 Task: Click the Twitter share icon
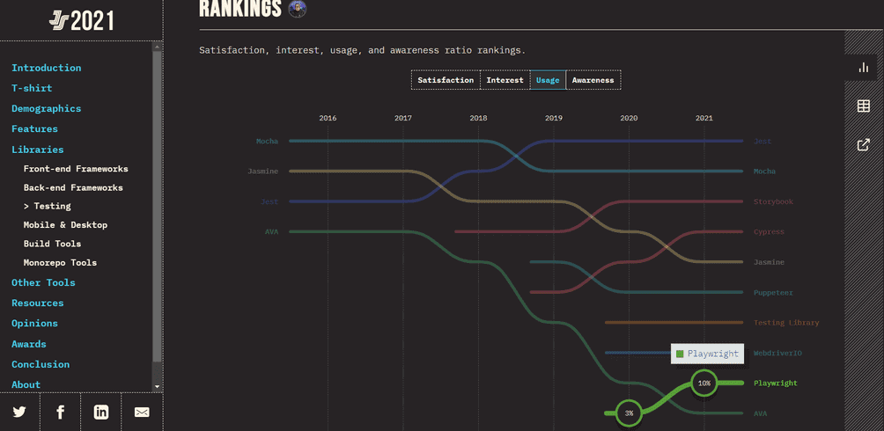(19, 412)
